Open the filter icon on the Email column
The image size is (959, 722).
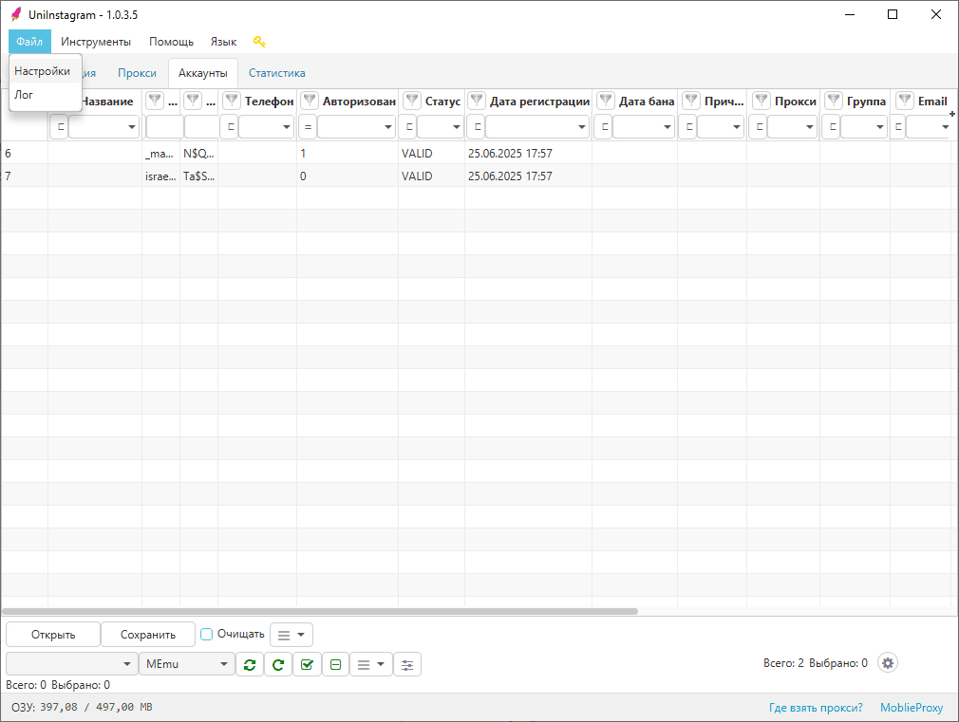pos(905,101)
